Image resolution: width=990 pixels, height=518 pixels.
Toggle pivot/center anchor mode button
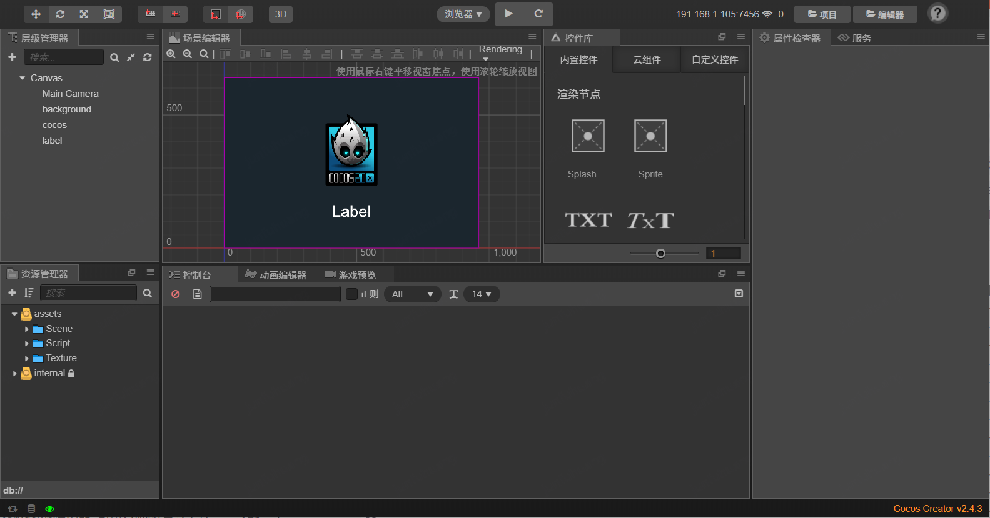[x=150, y=14]
